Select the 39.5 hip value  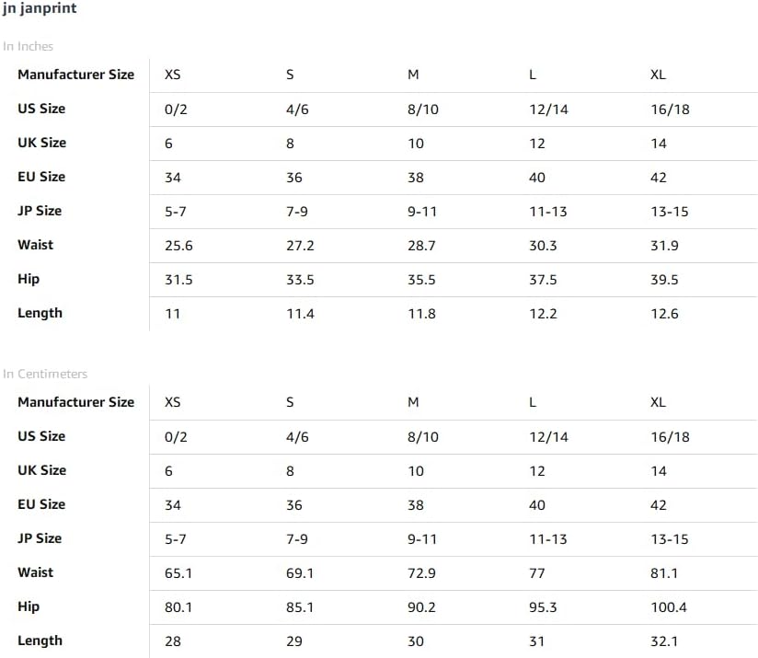tap(664, 280)
